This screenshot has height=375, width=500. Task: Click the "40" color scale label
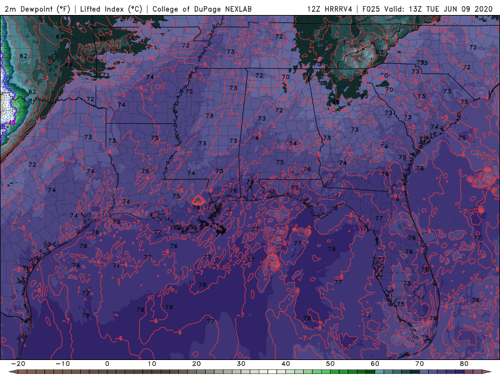coord(286,364)
